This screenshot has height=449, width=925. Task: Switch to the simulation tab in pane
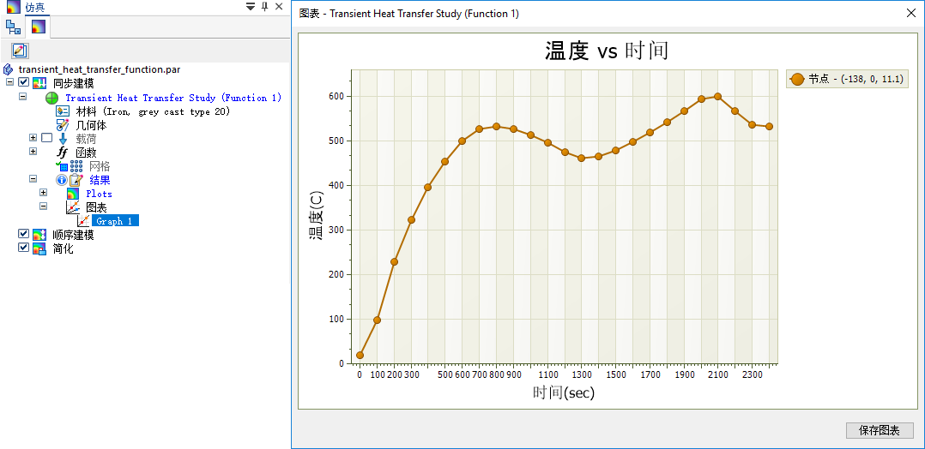coord(39,27)
